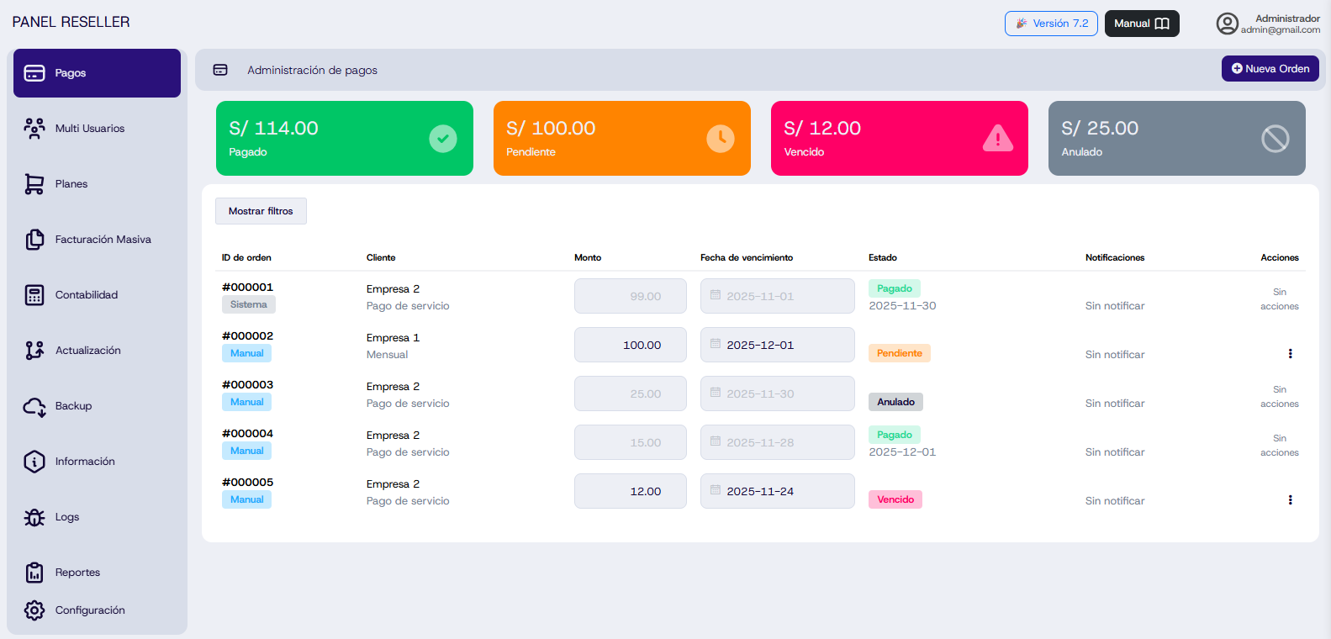Go to Pagos in the sidebar
This screenshot has width=1331, height=639.
point(97,73)
